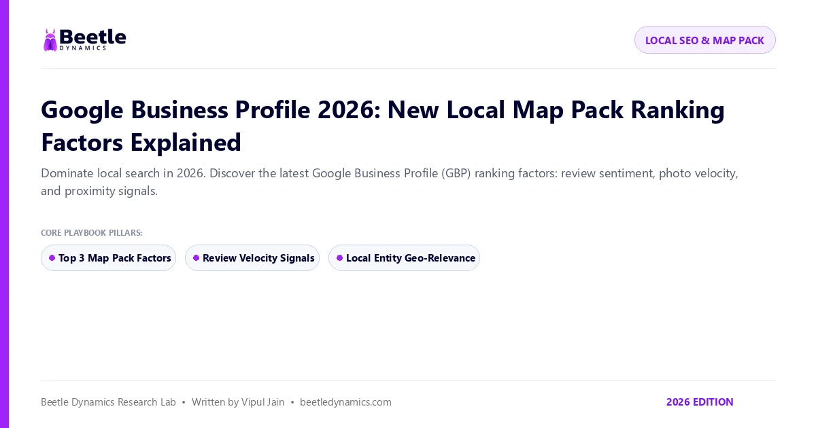Select the Review Velocity Signals pill
Screen dimensions: 816x428
click(x=252, y=258)
